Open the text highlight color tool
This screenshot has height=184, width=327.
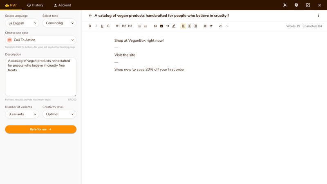click(x=174, y=26)
